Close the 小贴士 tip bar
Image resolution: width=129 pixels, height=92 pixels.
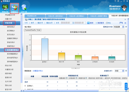point(125,19)
